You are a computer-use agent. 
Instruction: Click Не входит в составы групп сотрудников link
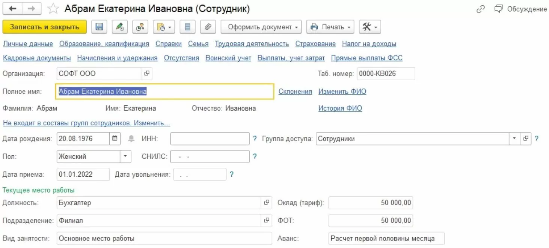pos(86,123)
